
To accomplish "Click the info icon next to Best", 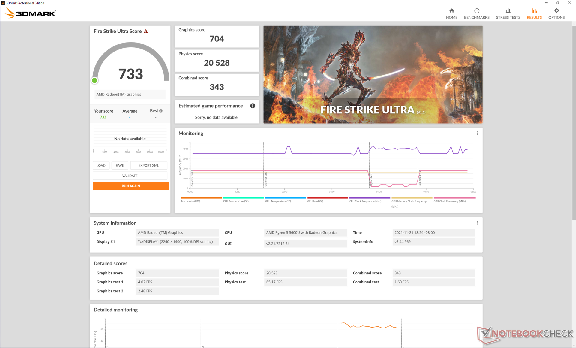I will [161, 111].
